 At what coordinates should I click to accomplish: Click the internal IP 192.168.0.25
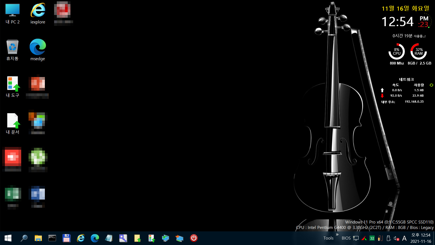(414, 102)
